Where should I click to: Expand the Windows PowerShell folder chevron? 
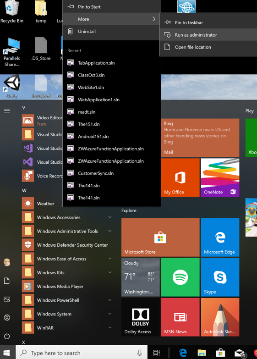tap(110, 300)
